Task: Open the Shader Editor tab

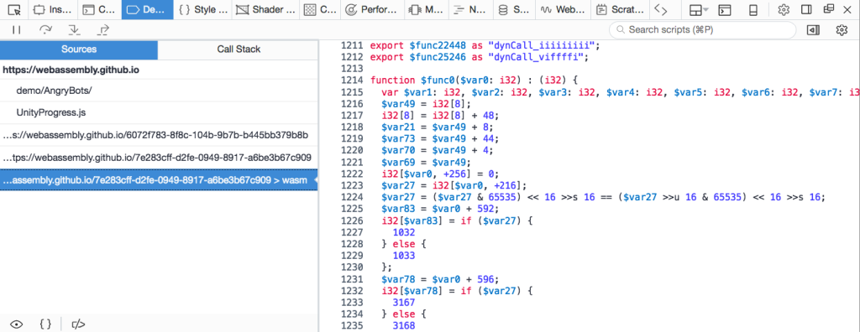Action: point(265,9)
